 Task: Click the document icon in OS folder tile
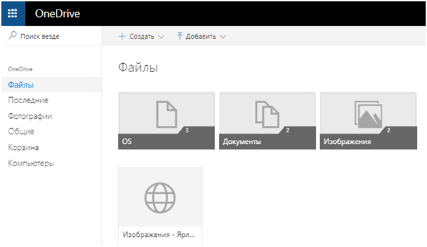[x=167, y=115]
